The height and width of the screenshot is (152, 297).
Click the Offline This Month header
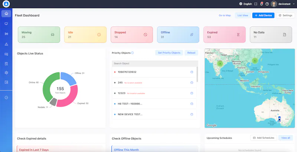point(126,150)
